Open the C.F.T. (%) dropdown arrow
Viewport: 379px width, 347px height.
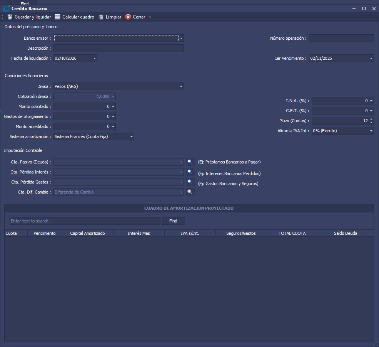pos(371,111)
